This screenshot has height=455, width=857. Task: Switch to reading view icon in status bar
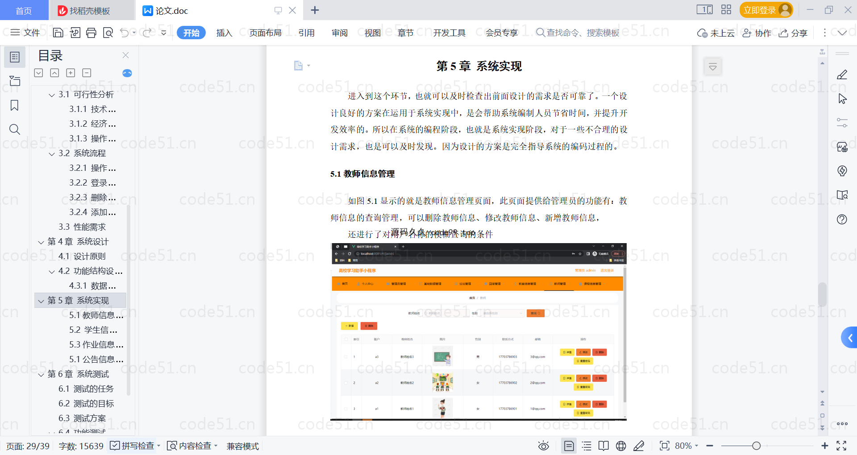coord(603,446)
